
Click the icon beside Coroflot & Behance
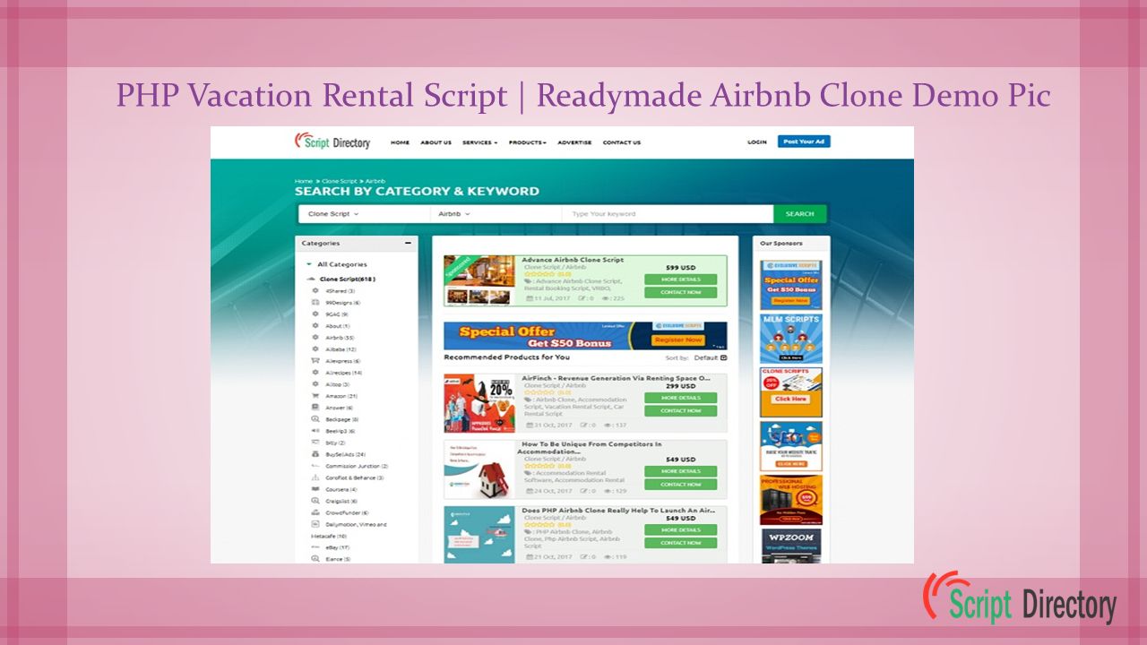[x=315, y=477]
